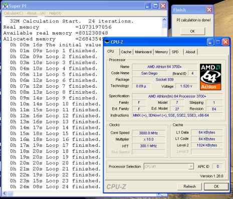Maximize the Super PI window
Viewport: 233px width, 199px height.
point(155,6)
